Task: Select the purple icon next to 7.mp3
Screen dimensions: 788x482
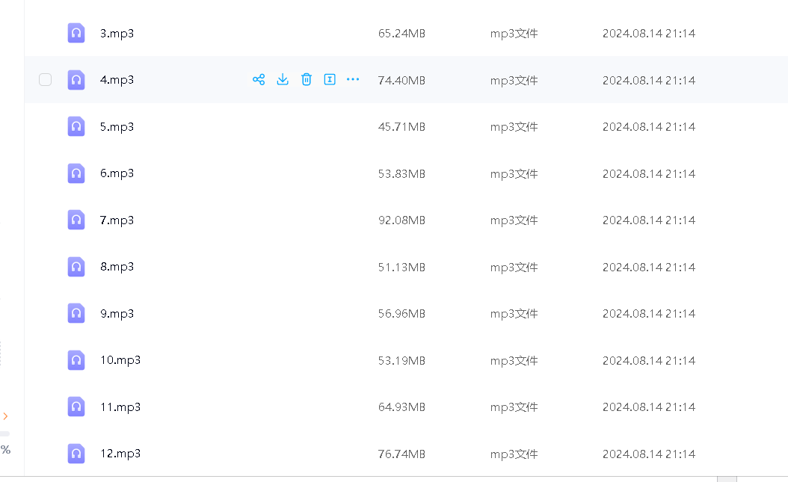Action: pos(76,220)
